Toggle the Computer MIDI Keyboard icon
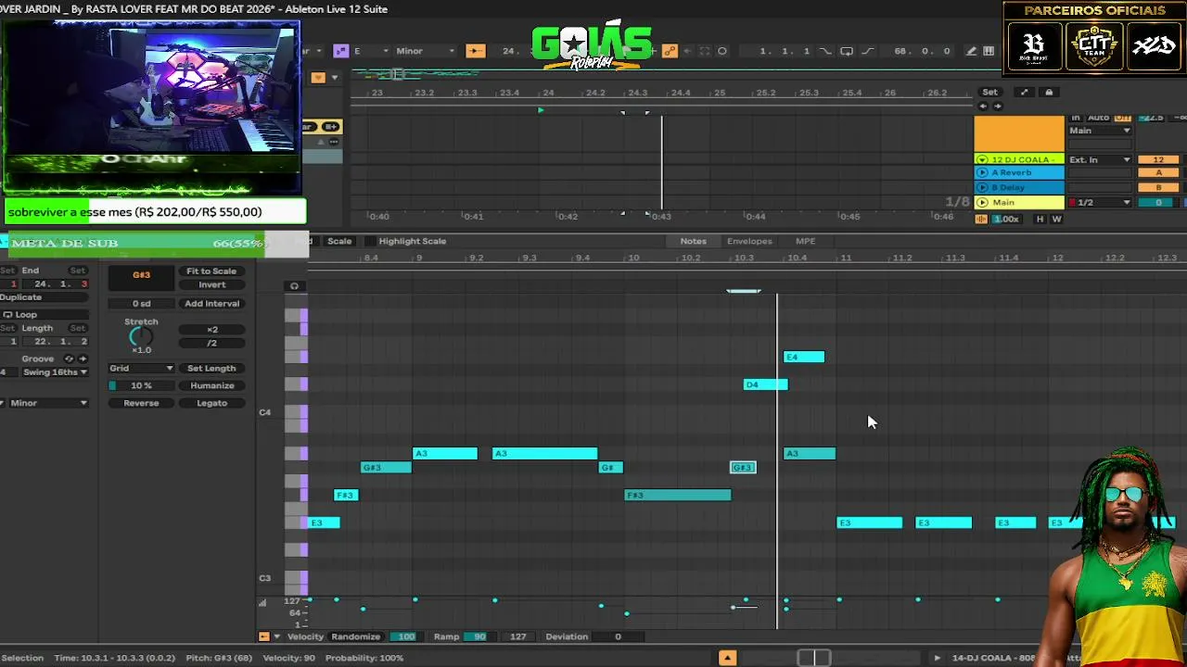This screenshot has width=1187, height=667. 989,51
